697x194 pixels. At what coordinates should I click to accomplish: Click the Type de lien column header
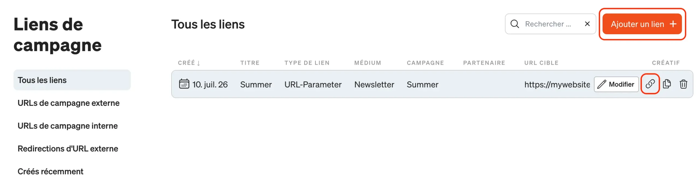pos(307,63)
